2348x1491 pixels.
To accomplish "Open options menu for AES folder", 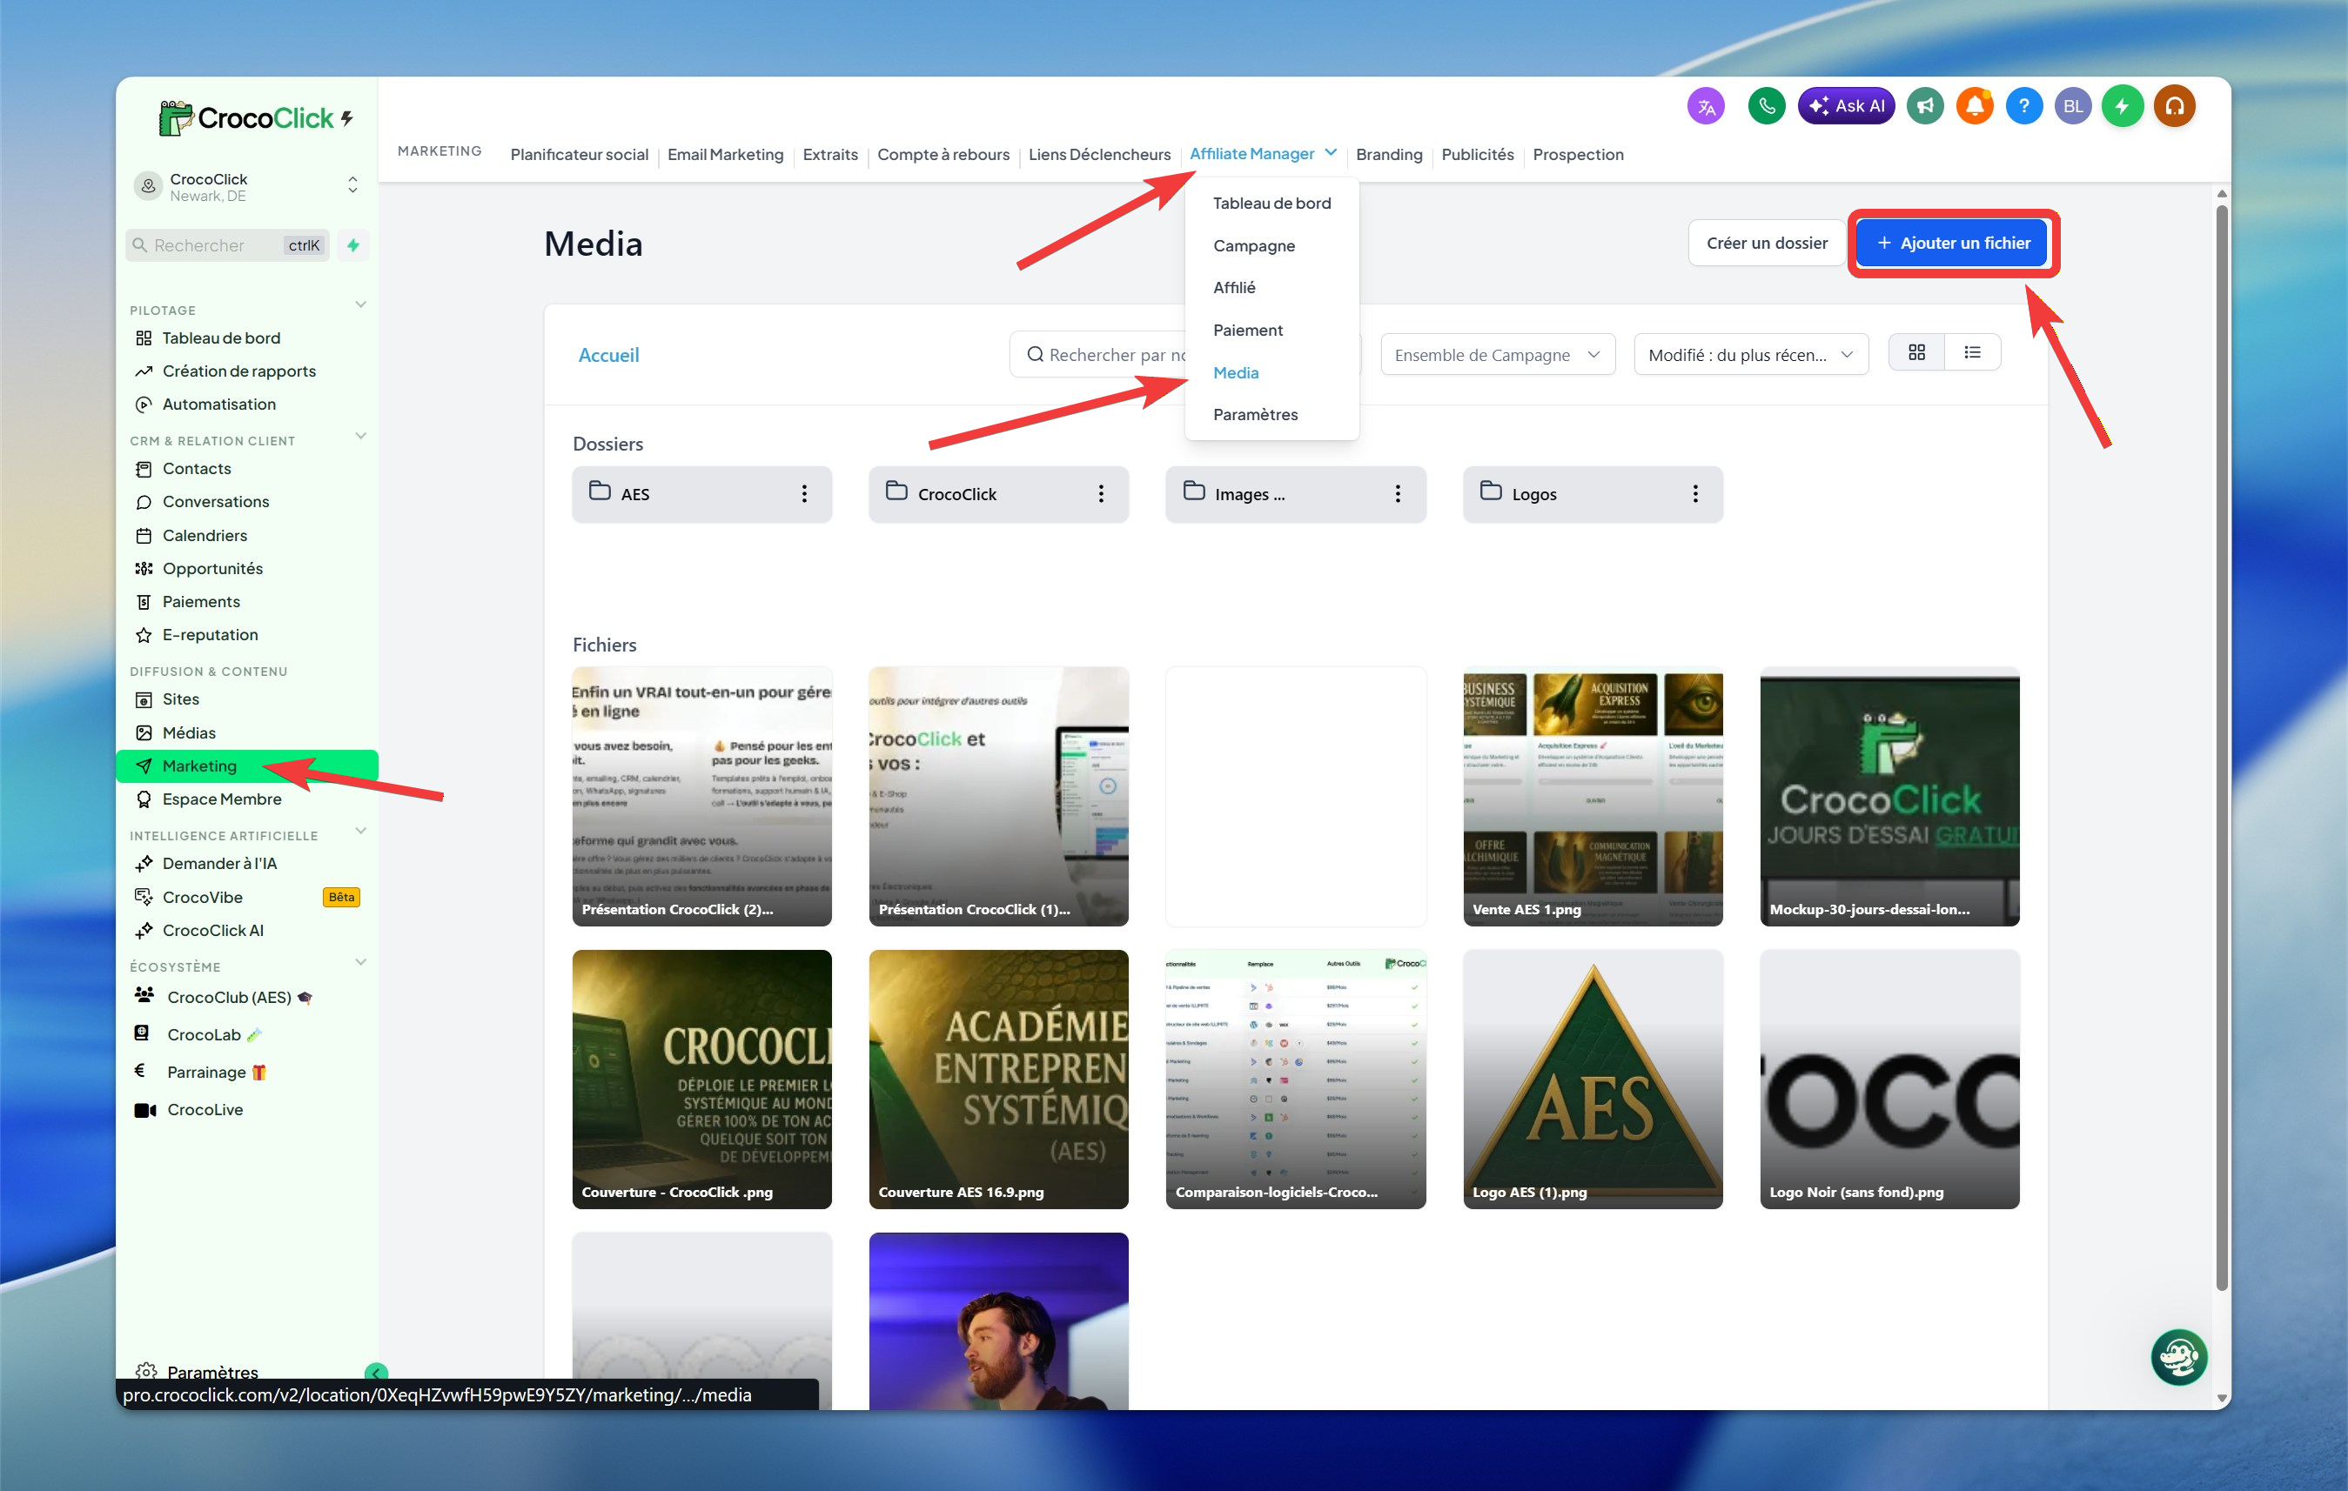I will 804,494.
